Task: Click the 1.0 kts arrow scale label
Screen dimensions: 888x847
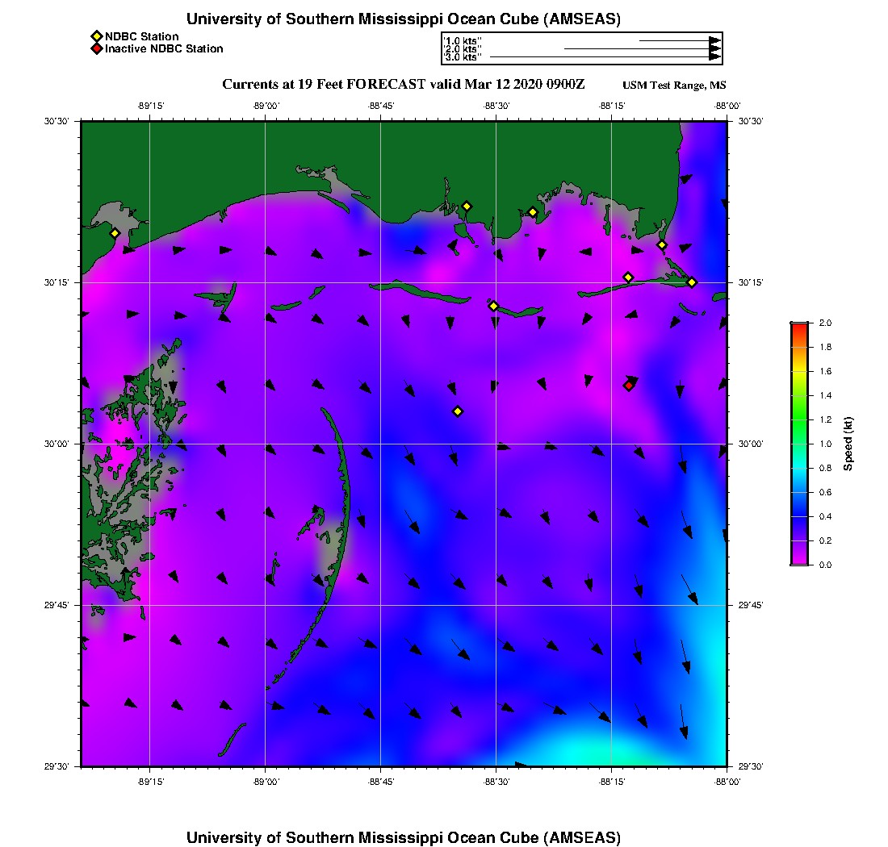Action: (463, 40)
